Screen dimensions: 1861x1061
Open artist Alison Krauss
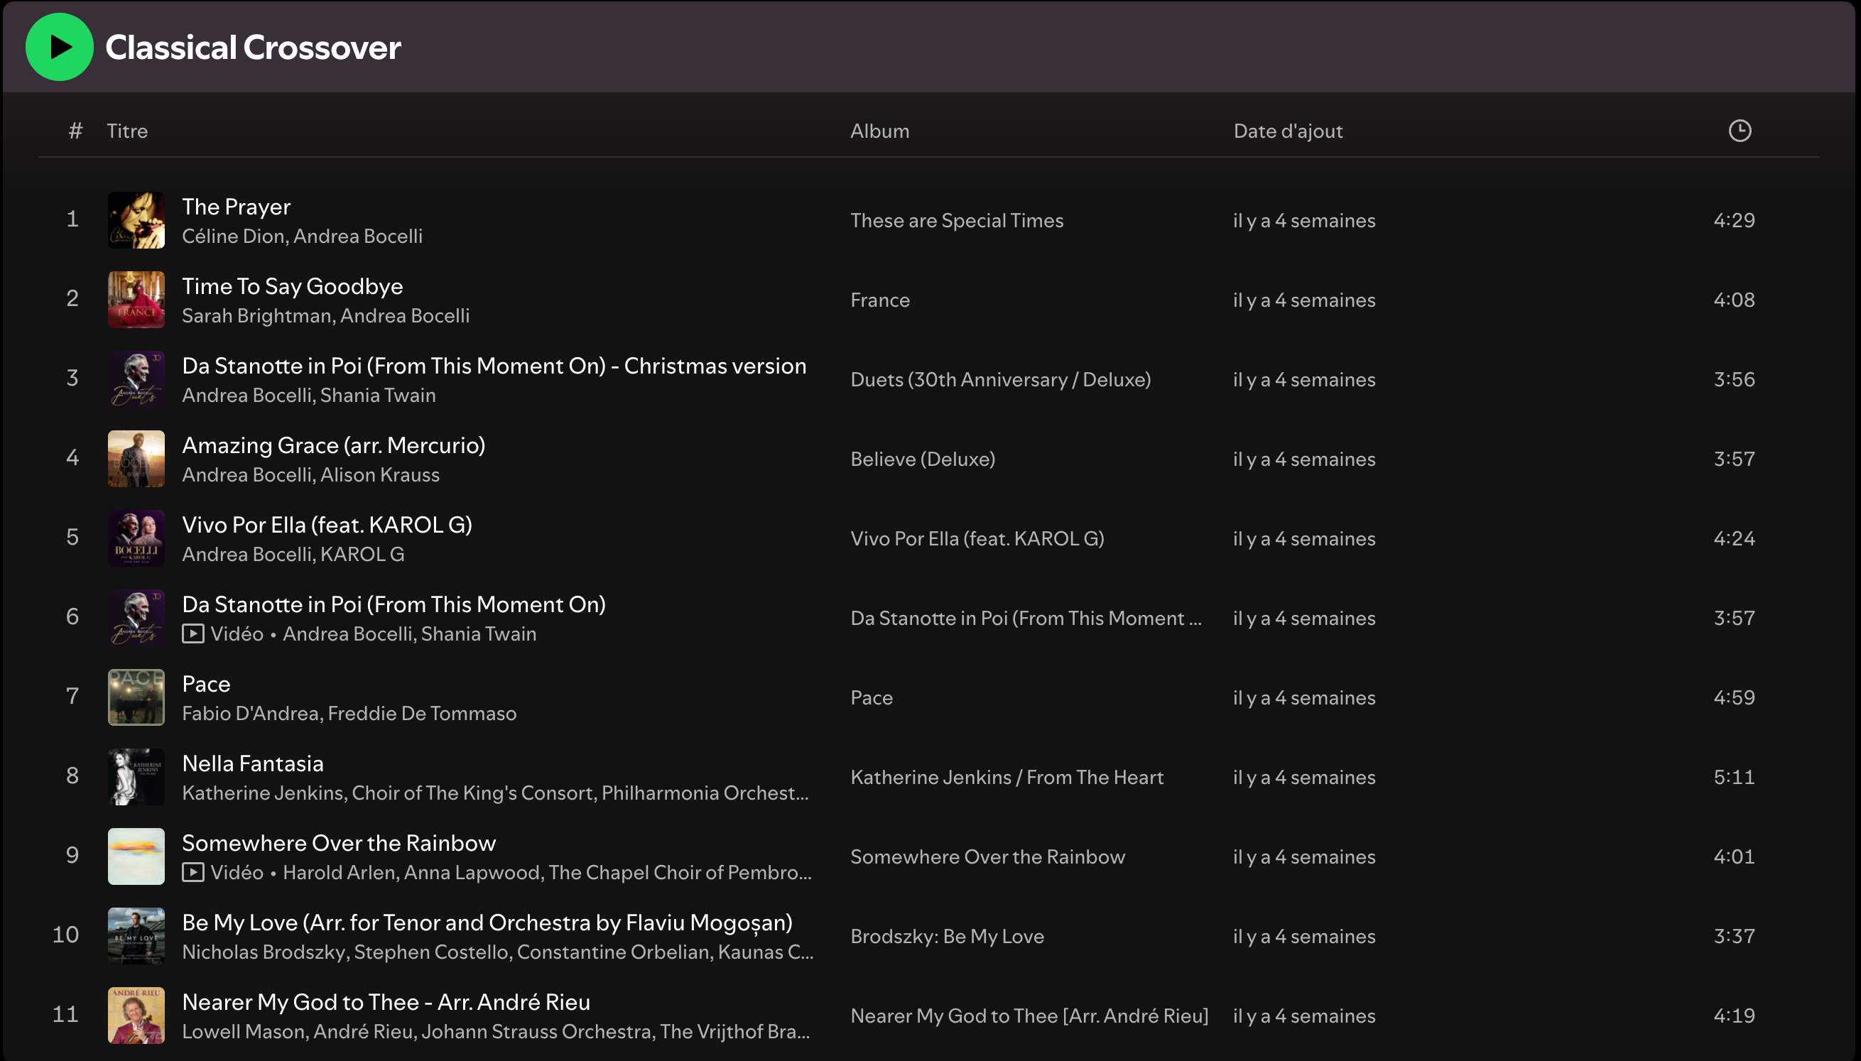pyautogui.click(x=380, y=474)
